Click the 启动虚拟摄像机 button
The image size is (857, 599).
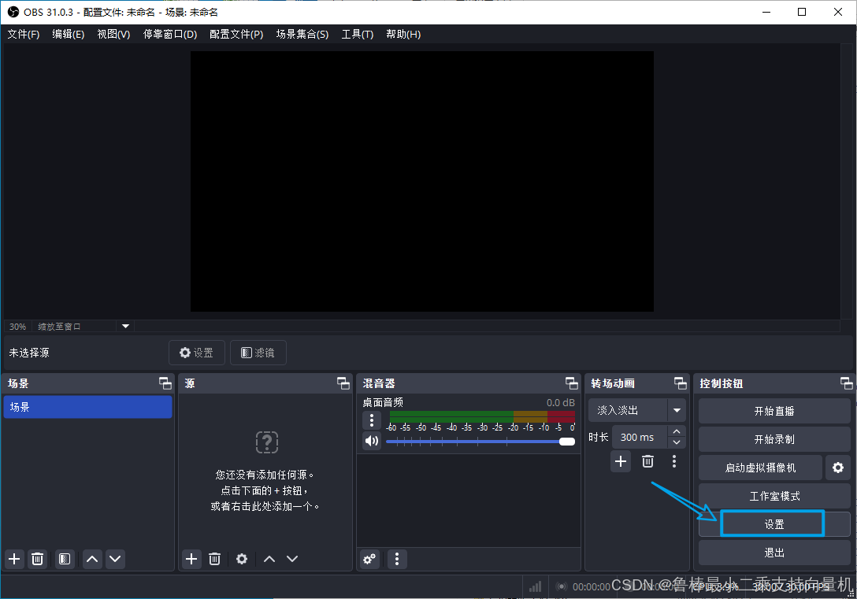coord(760,468)
